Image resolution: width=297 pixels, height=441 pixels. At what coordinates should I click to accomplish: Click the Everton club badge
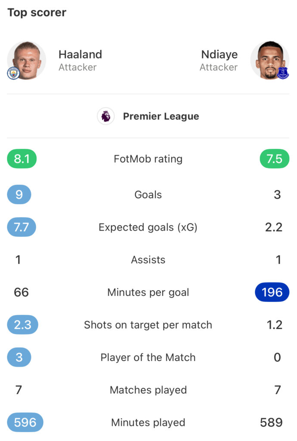point(283,73)
